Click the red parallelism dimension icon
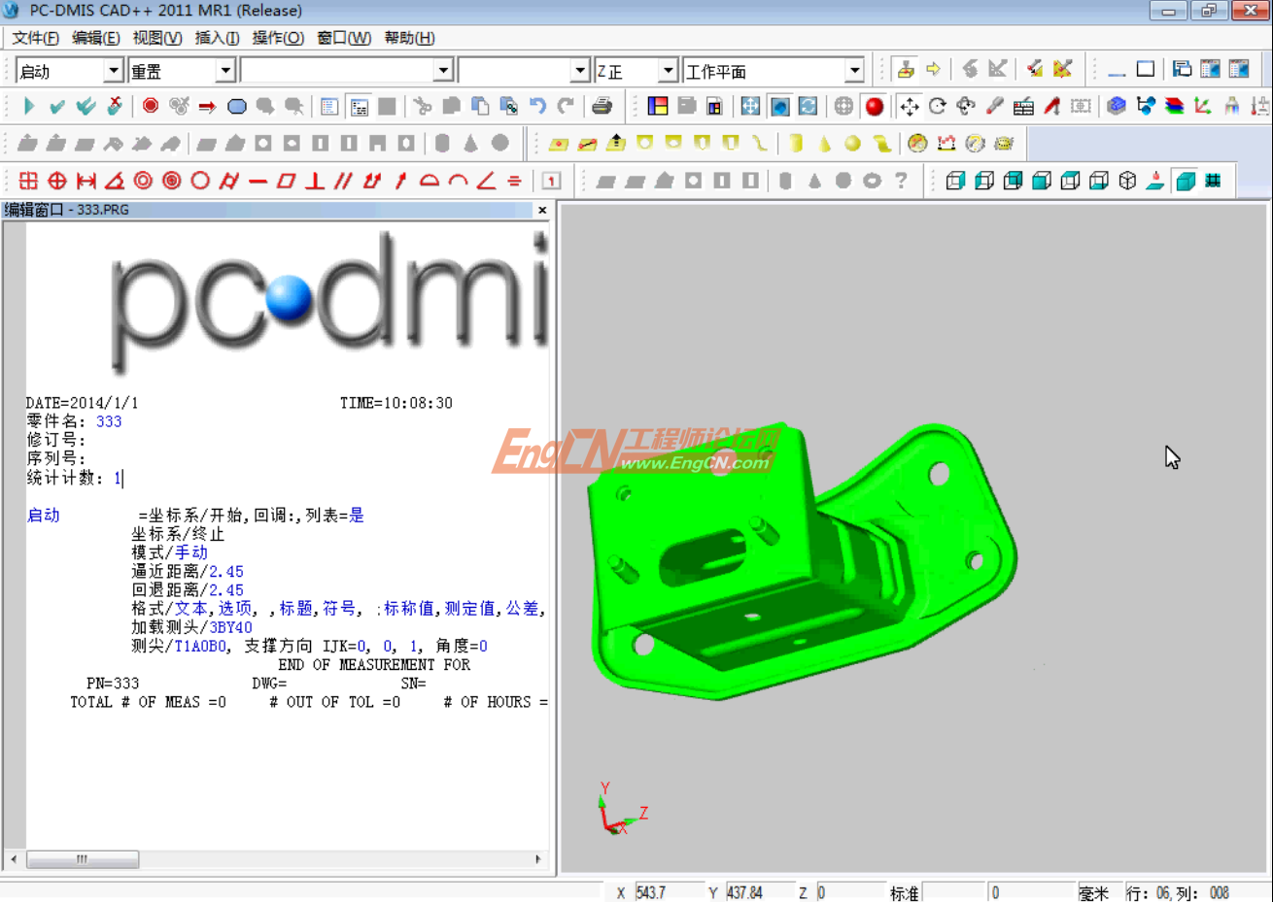Viewport: 1273px width, 902px height. point(343,181)
